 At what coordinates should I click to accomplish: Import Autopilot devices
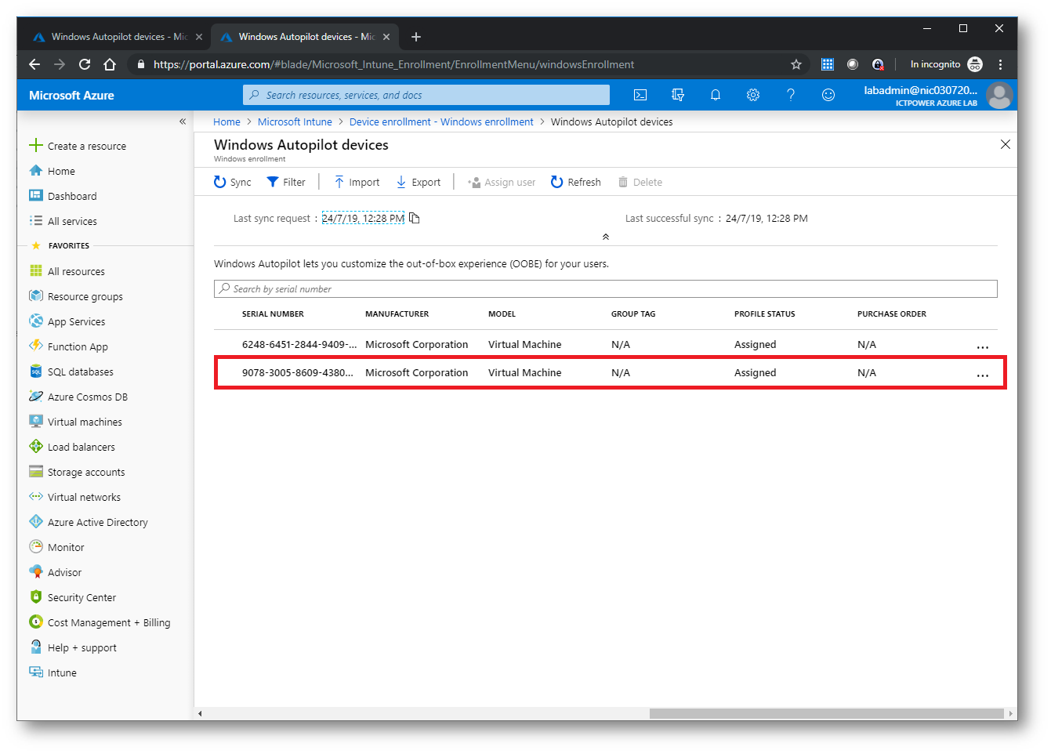[357, 182]
